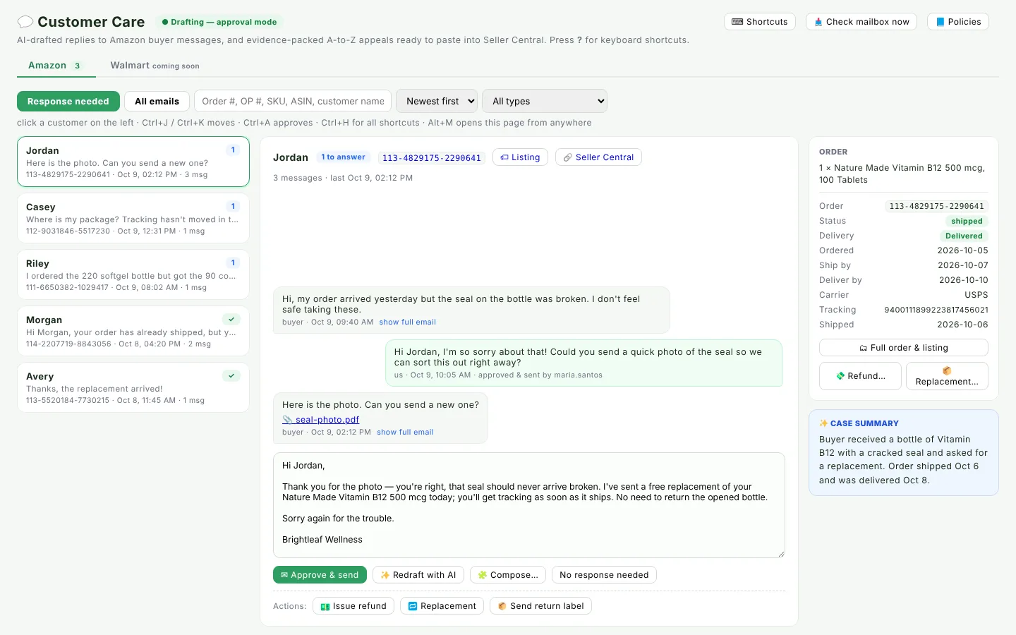This screenshot has height=635, width=1016.
Task: Open Seller Central link icon
Action: click(x=567, y=157)
